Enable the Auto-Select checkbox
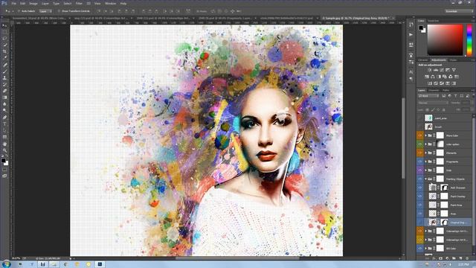Image resolution: width=476 pixels, height=268 pixels. (19, 11)
